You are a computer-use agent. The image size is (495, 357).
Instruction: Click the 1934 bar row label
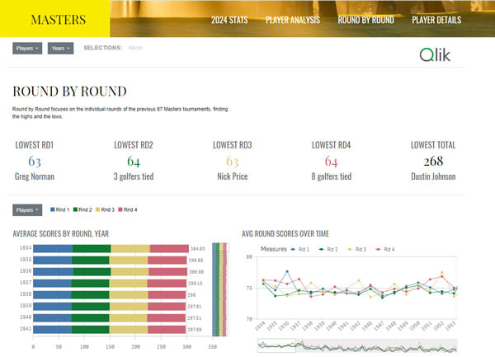pos(26,248)
